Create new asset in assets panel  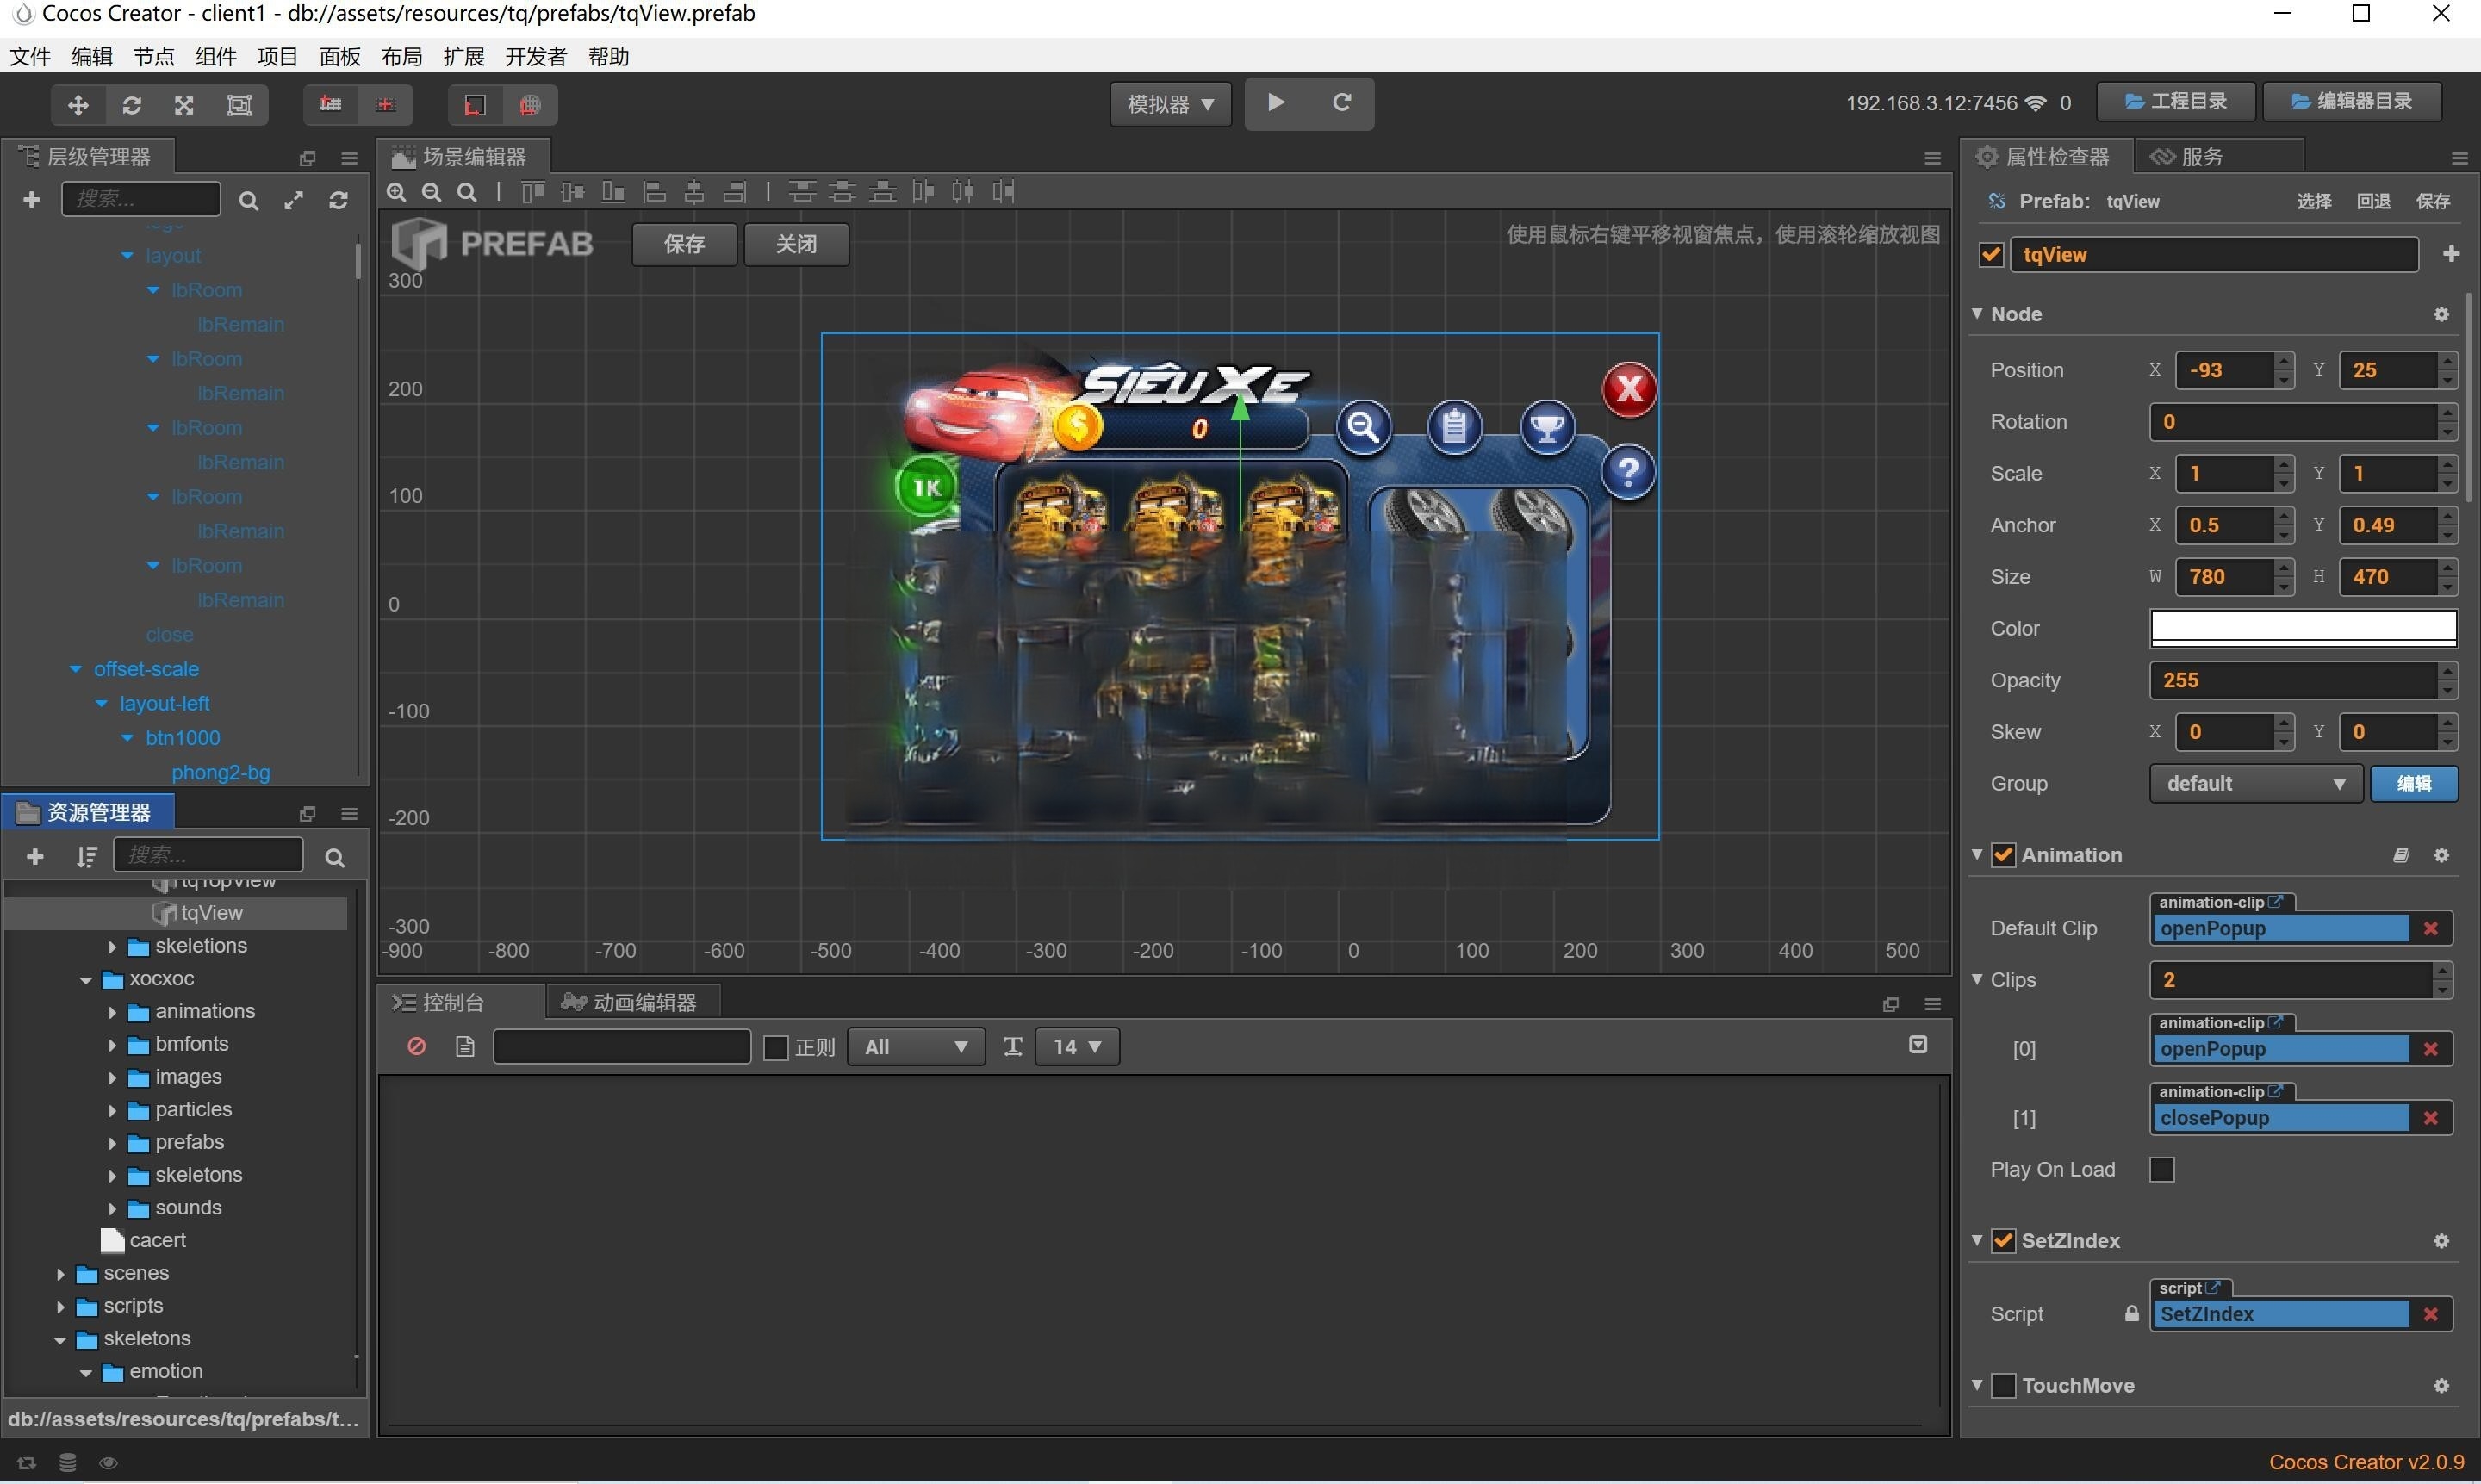[x=35, y=856]
